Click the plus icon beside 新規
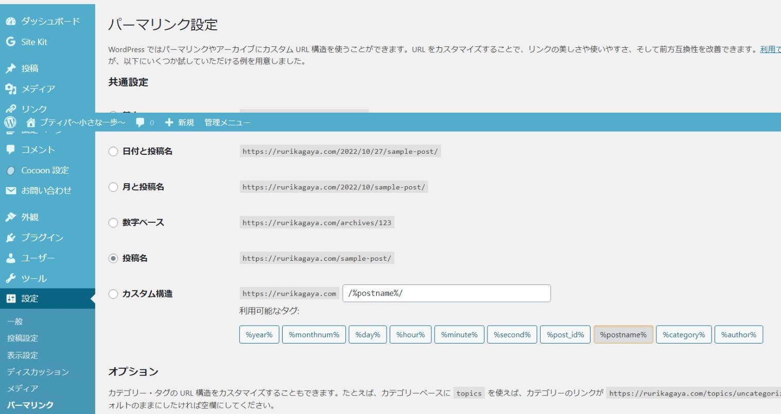This screenshot has height=414, width=781. [169, 122]
